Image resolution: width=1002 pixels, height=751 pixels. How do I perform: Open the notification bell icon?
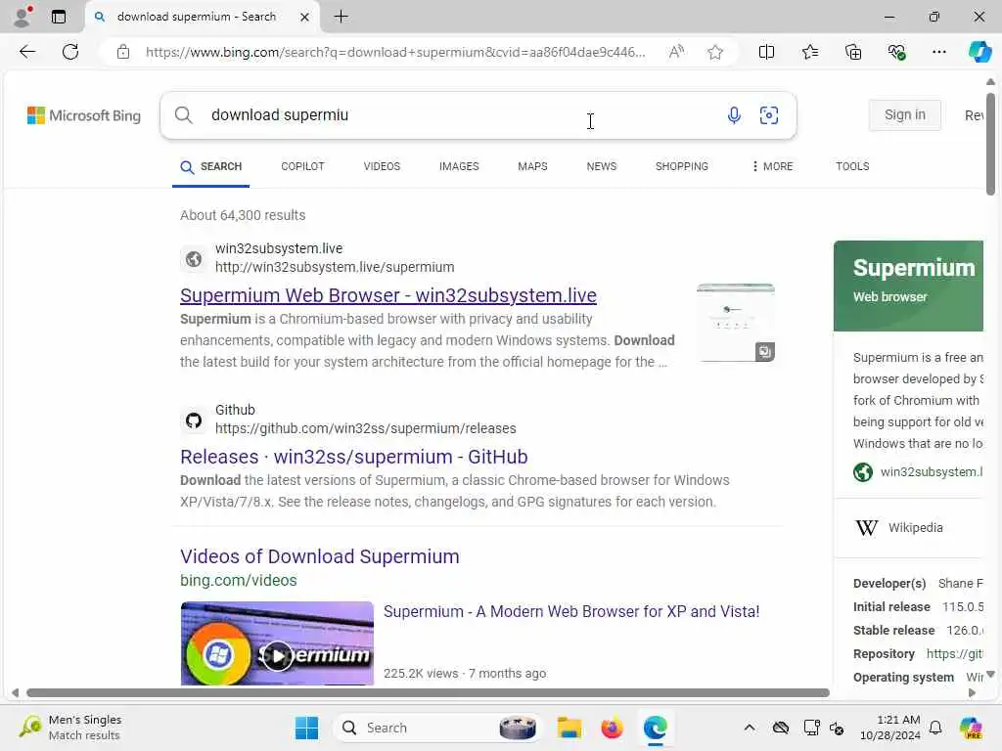(935, 728)
